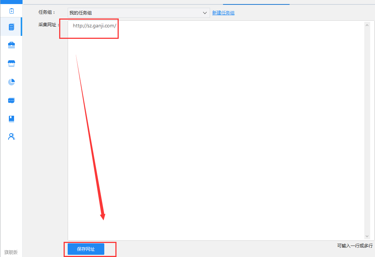Click the 可输入一行或多行 hint text
Screen dimensions: 375x257
pyautogui.click(x=355, y=246)
